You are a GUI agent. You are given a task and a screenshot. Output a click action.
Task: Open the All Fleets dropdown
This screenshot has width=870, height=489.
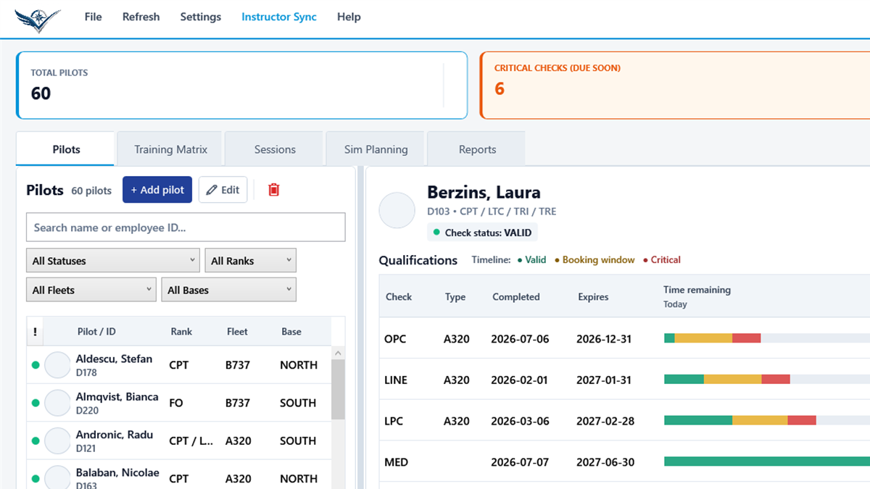91,290
